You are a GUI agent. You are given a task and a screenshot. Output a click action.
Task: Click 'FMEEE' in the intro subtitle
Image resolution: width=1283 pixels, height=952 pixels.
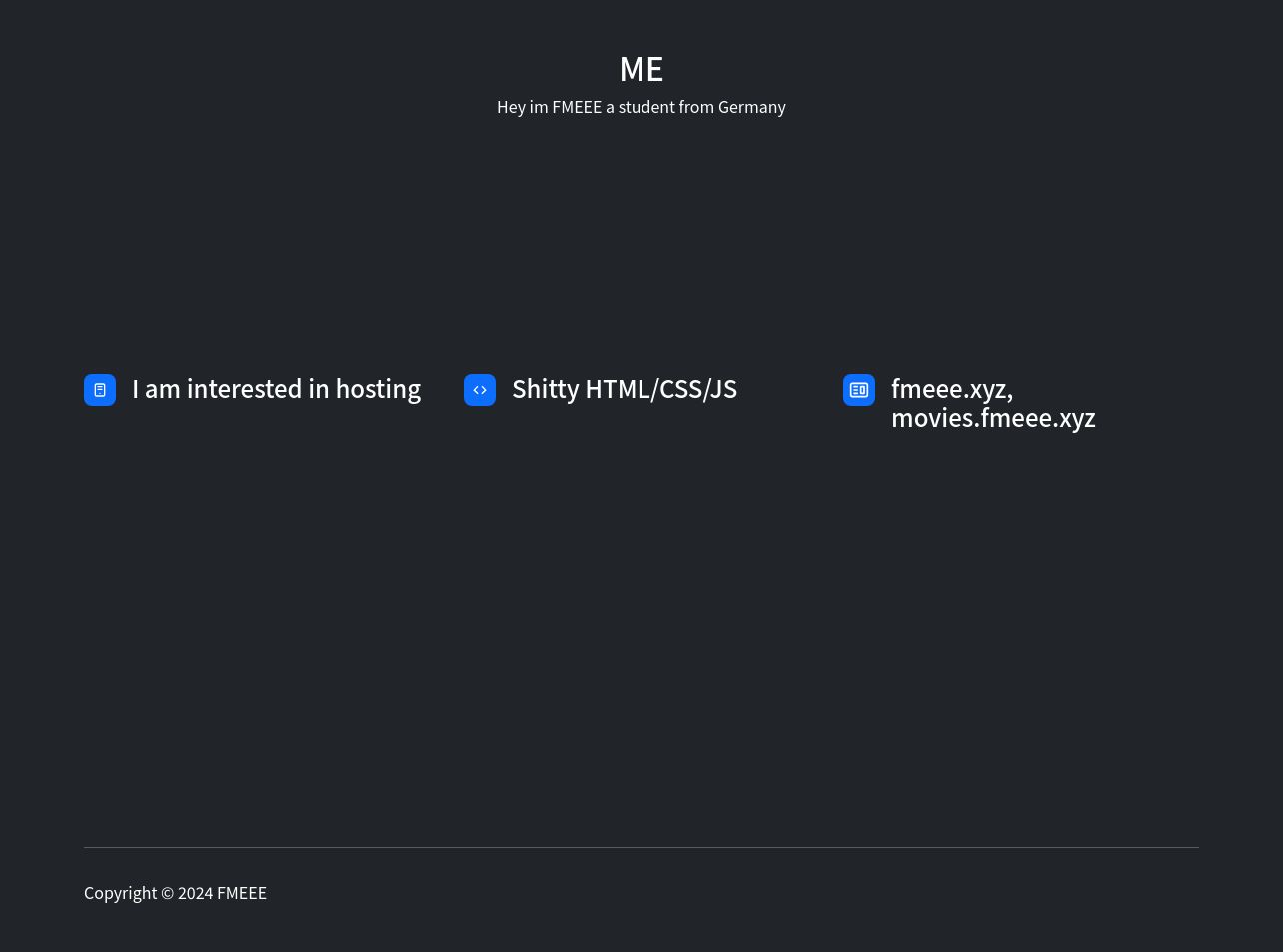pos(576,107)
